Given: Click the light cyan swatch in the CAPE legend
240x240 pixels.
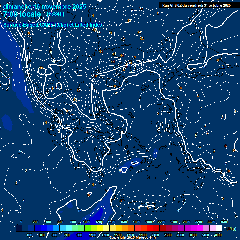Looking at the screenshot, I should [69, 228].
